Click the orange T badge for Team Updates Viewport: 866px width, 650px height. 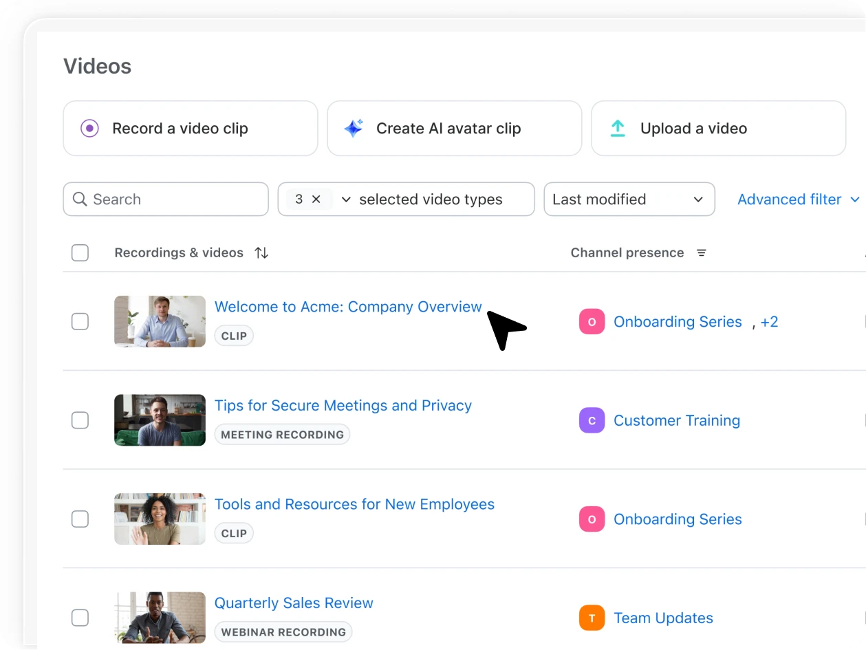click(x=592, y=618)
